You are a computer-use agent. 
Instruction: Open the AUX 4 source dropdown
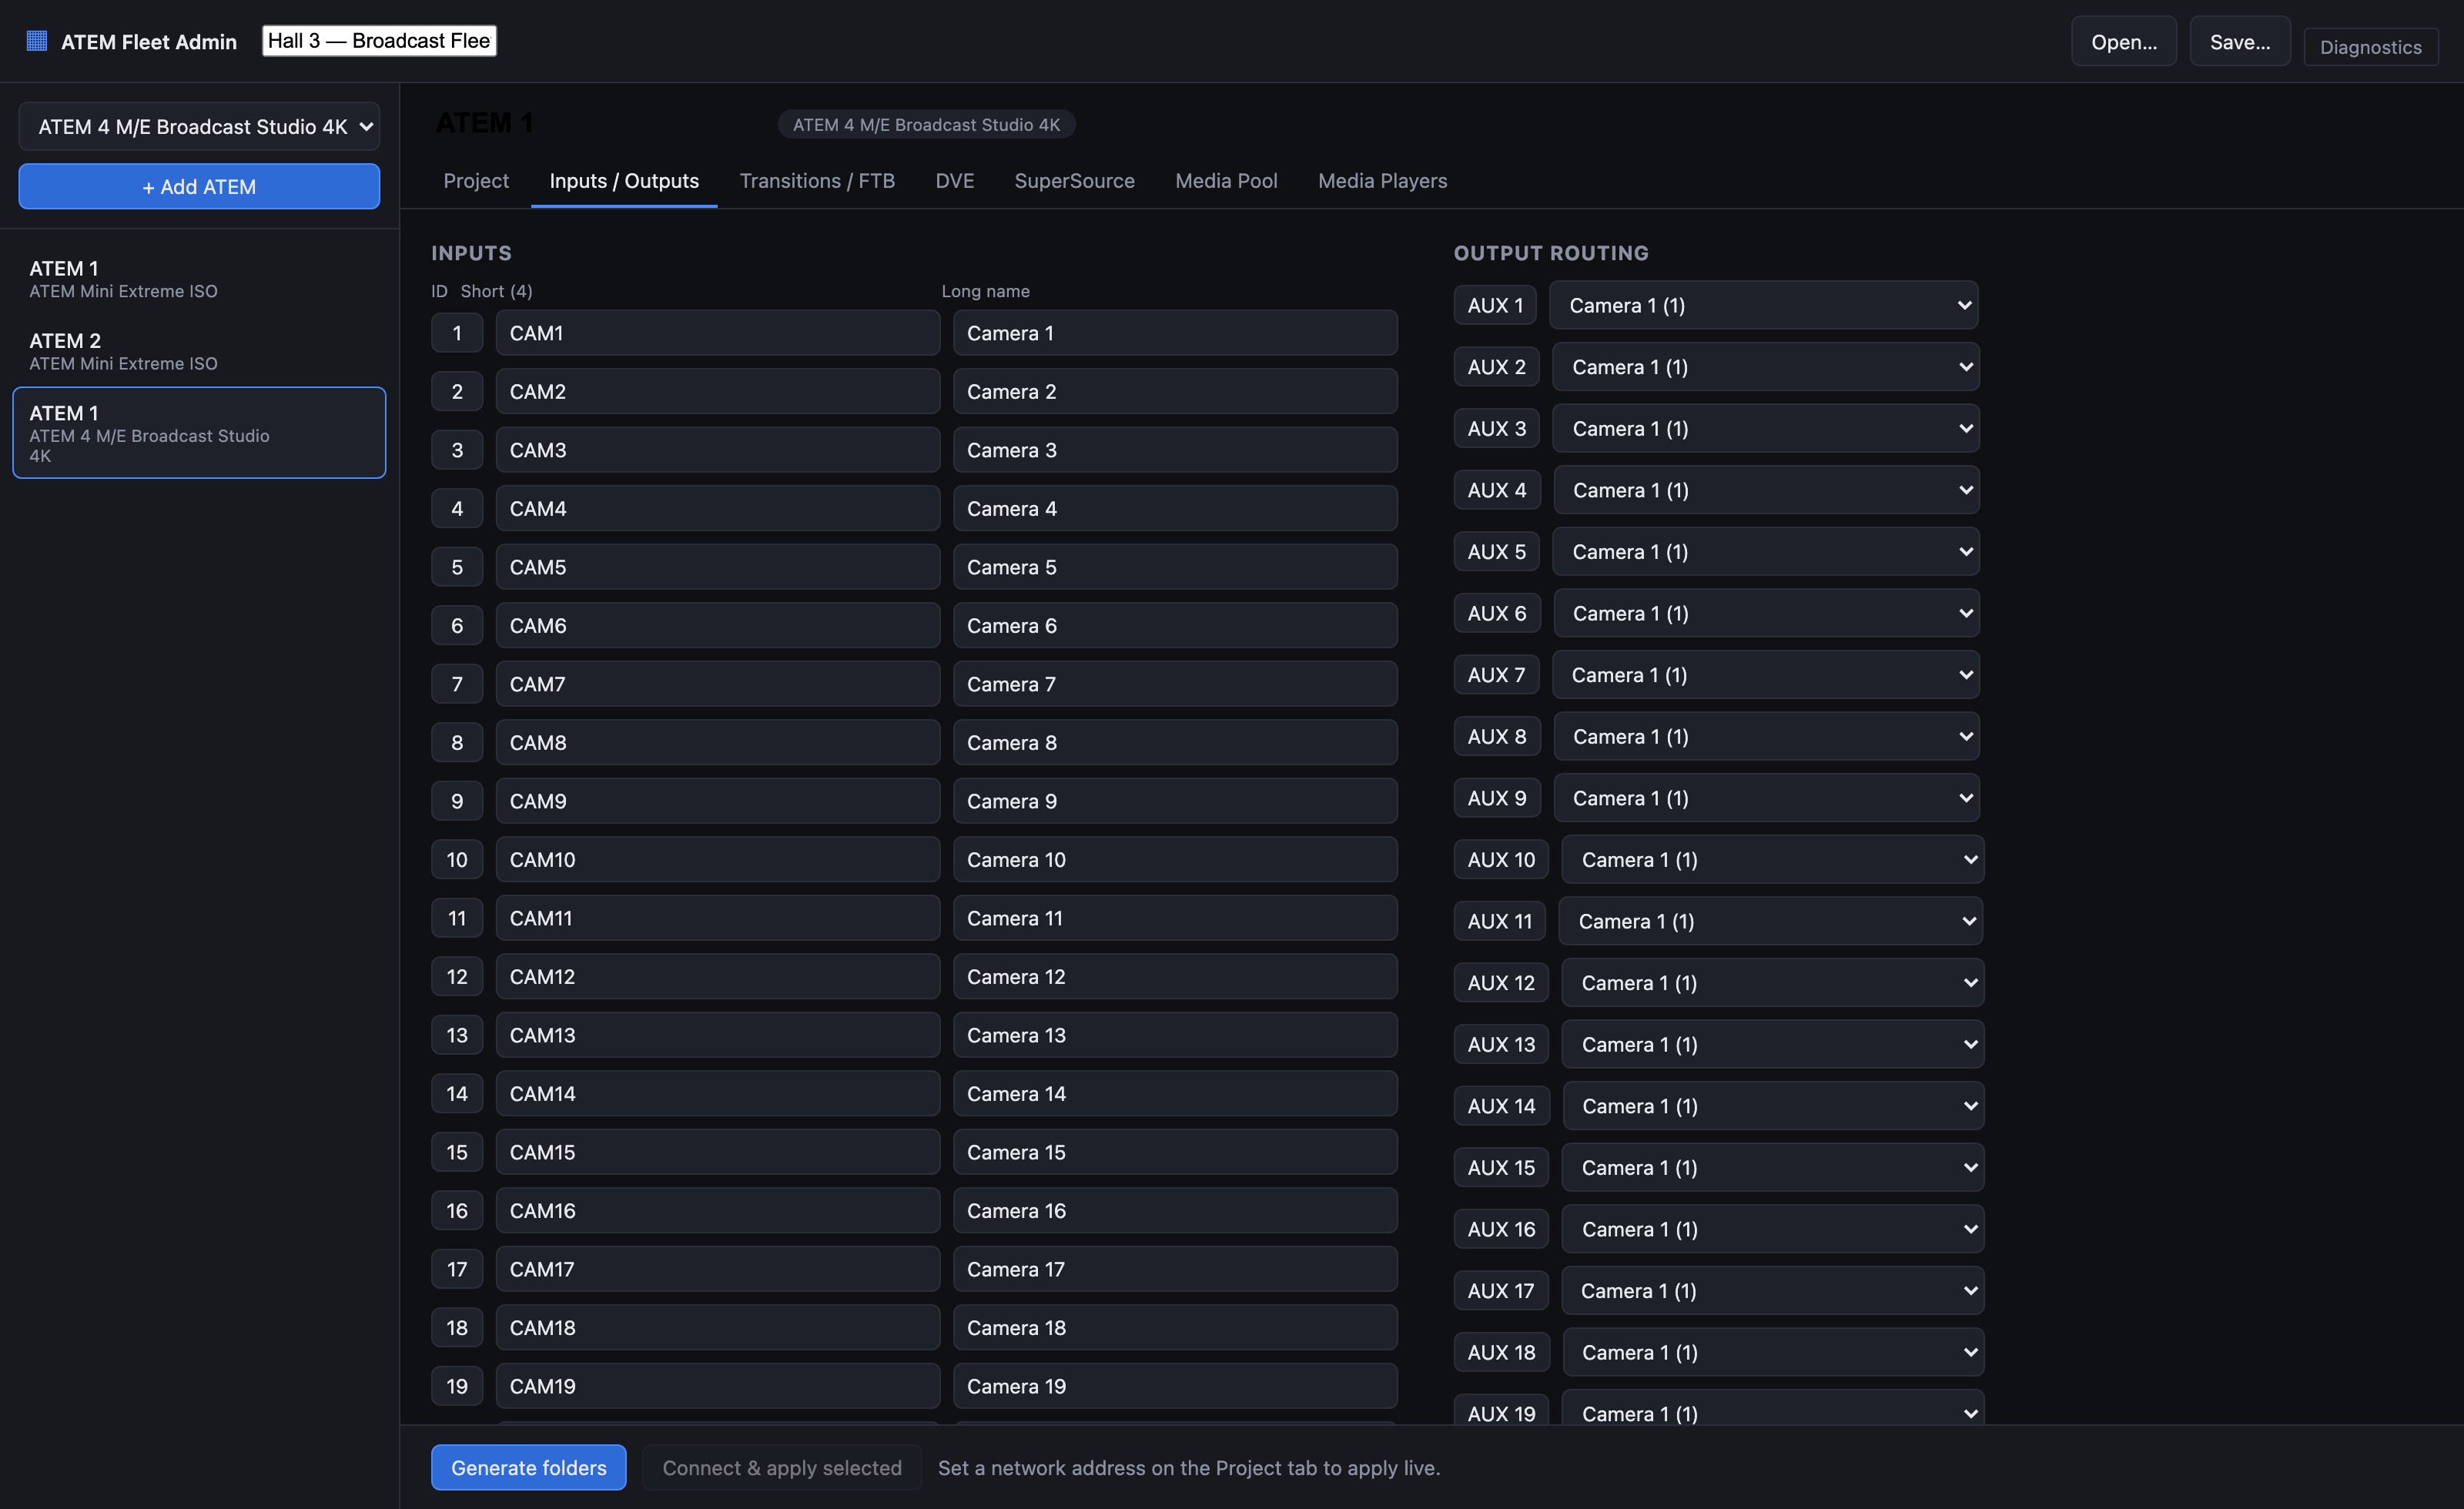pos(1766,491)
